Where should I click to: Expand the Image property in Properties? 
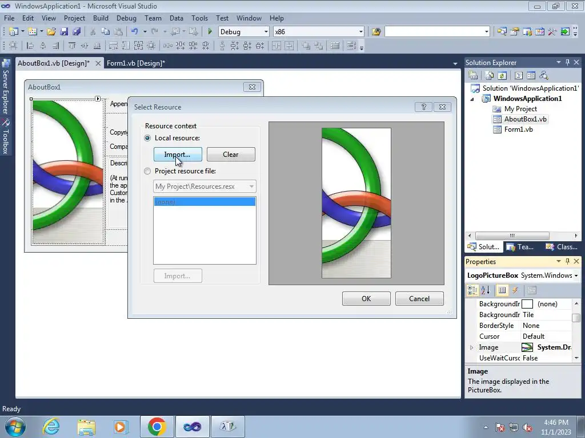(x=471, y=347)
